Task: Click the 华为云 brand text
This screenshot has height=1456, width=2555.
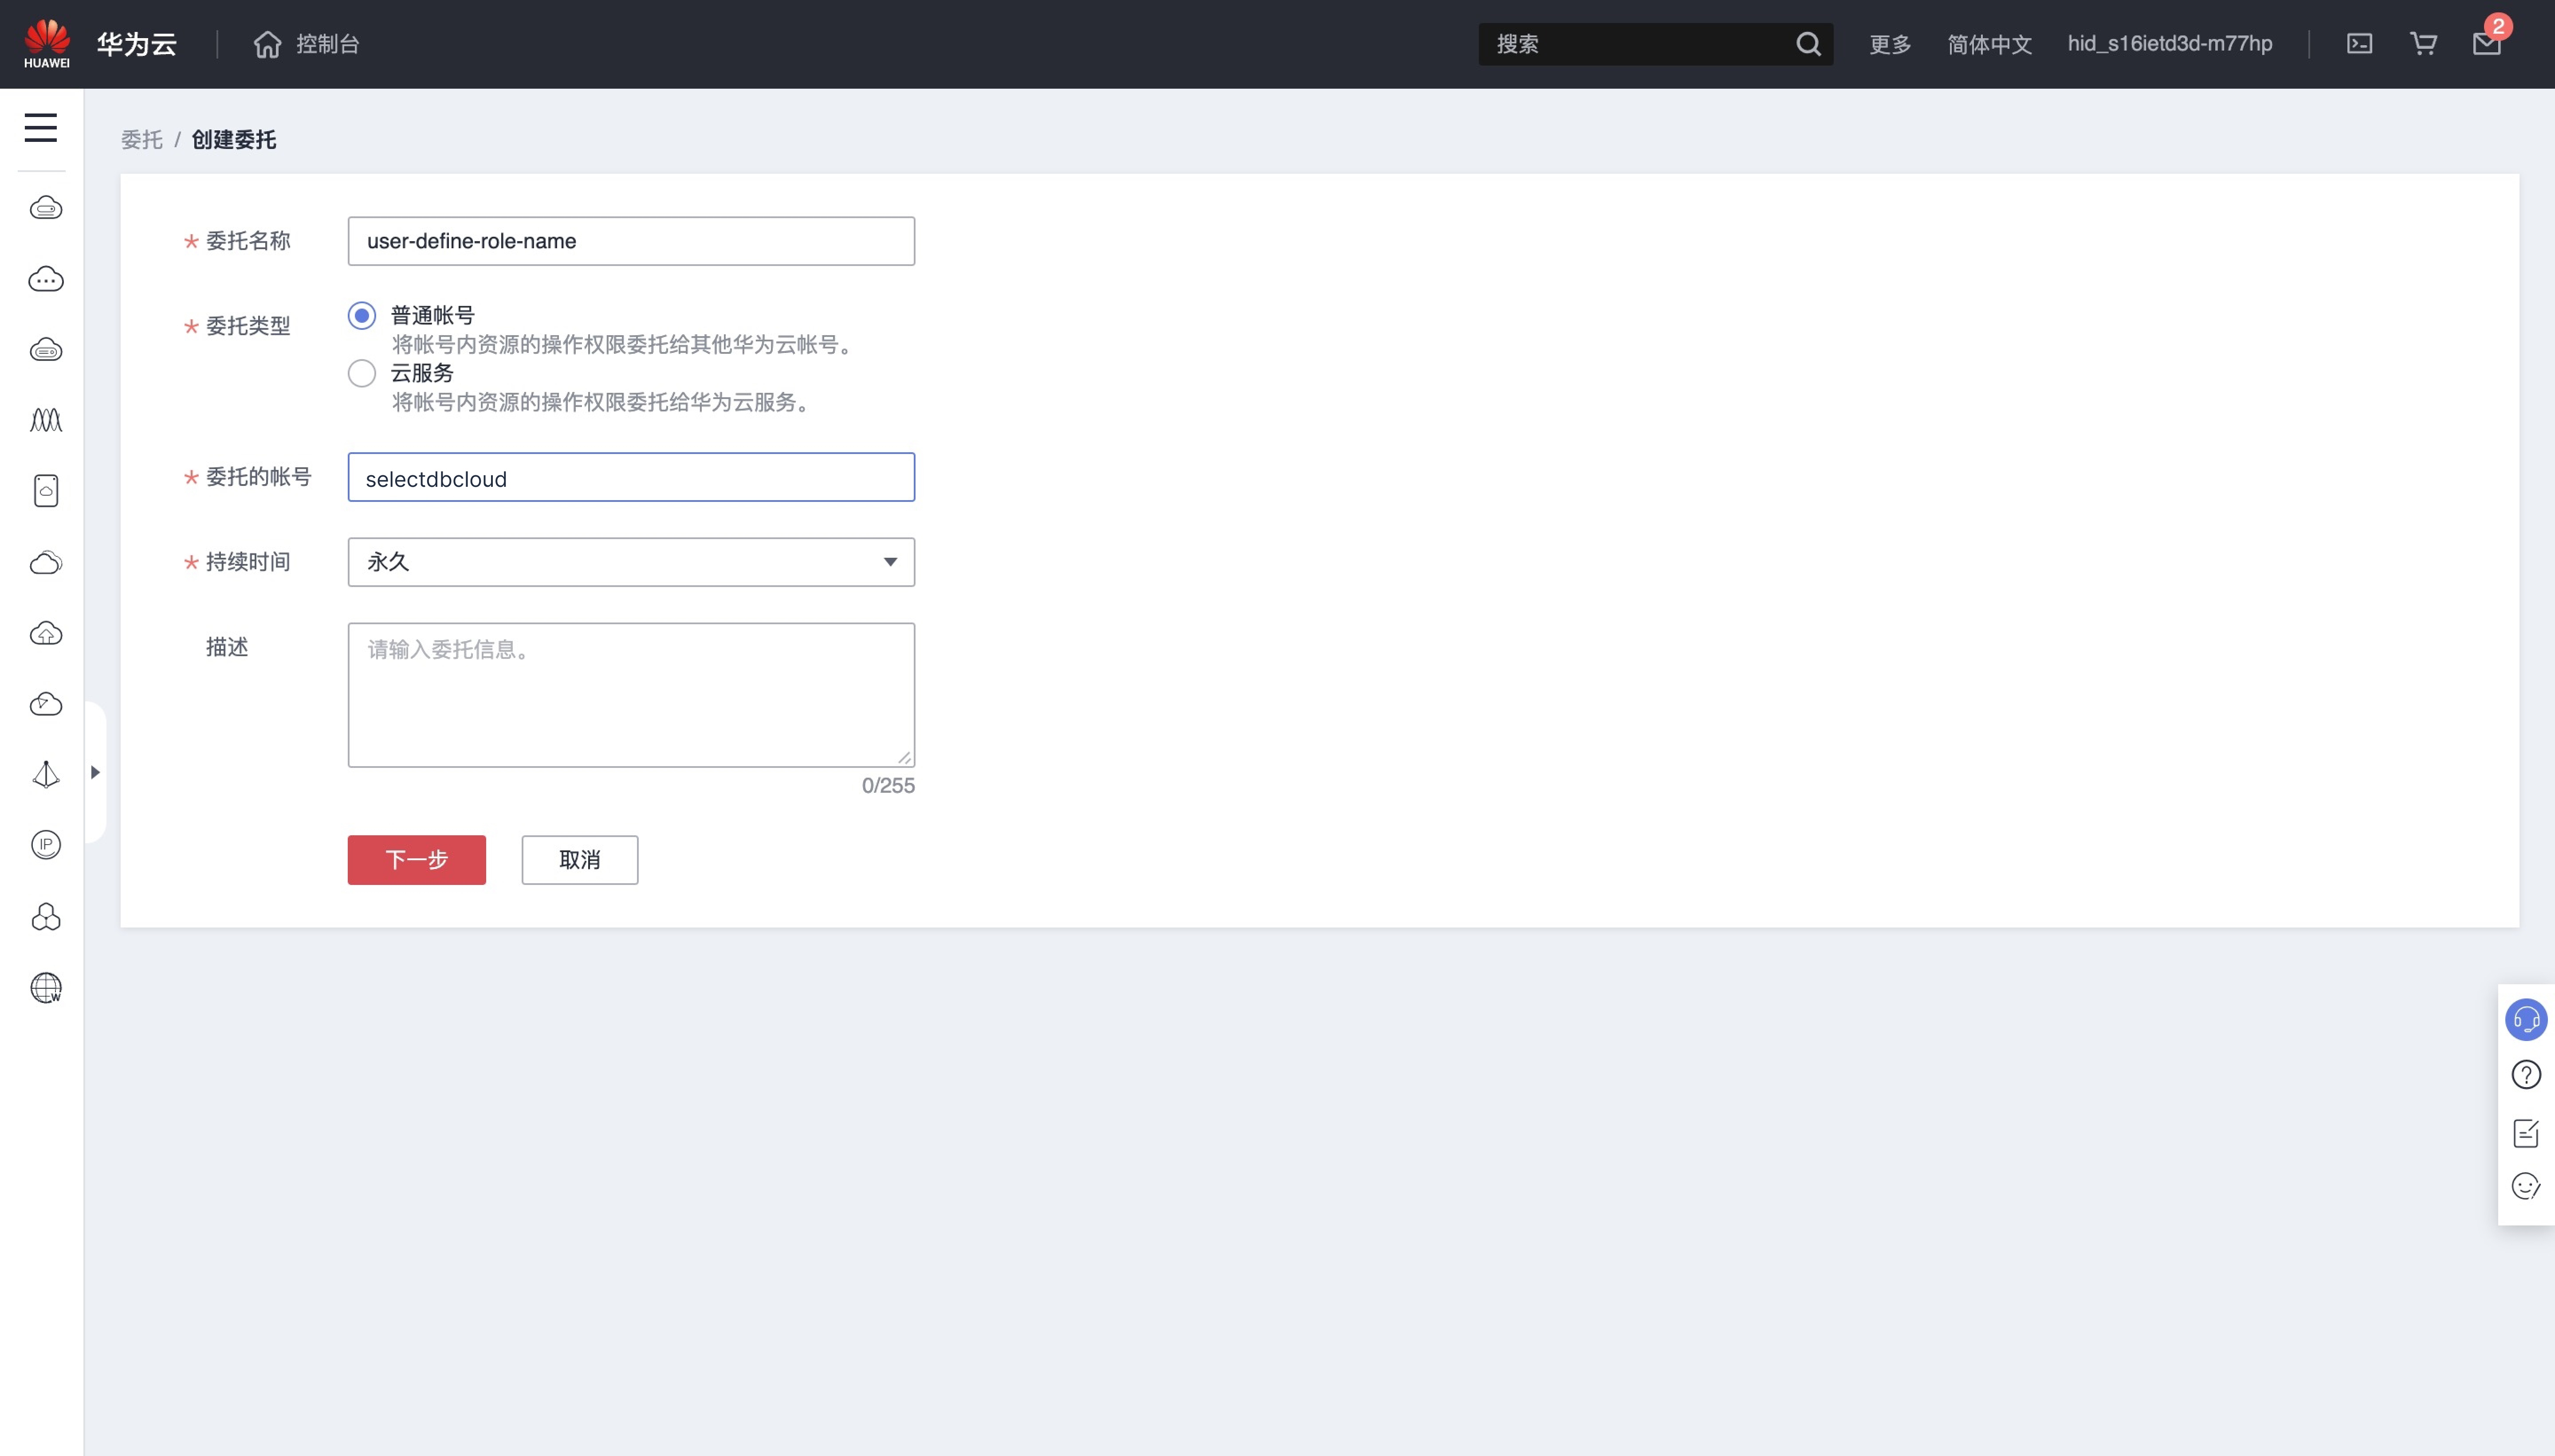Action: (x=137, y=44)
